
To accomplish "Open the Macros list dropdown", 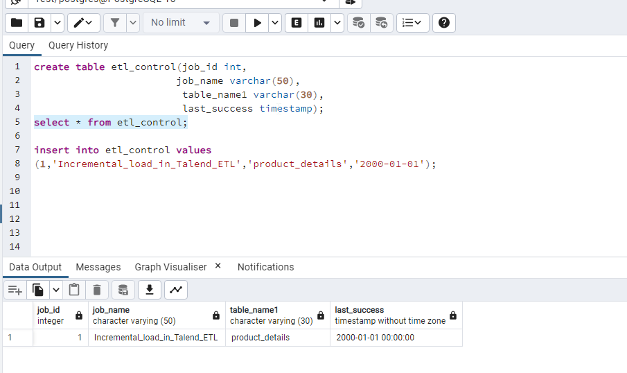I will (x=412, y=23).
